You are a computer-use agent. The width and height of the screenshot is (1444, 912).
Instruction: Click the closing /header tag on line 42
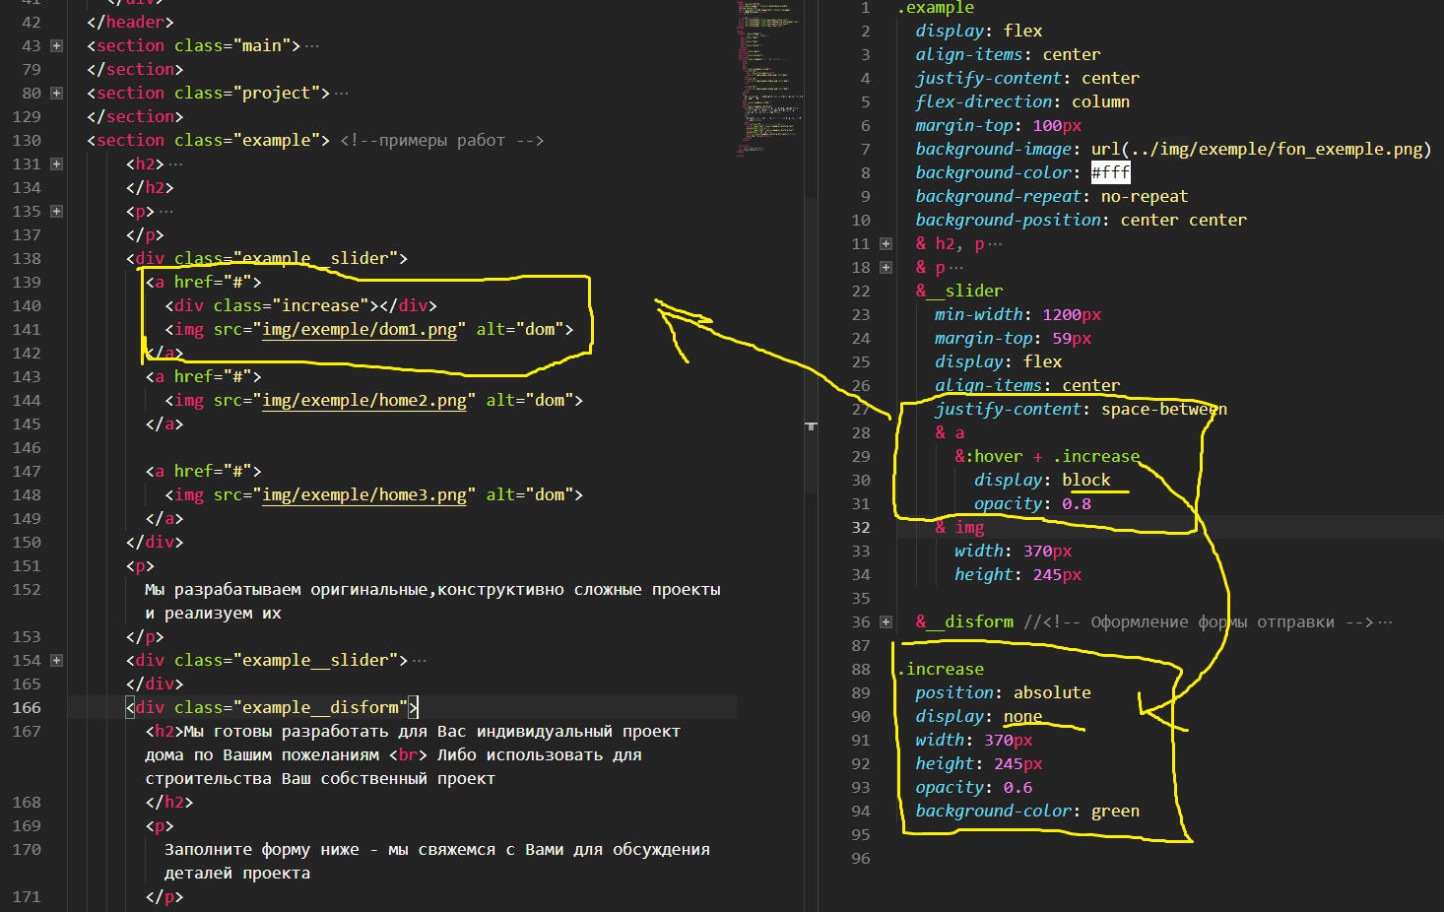pos(130,23)
